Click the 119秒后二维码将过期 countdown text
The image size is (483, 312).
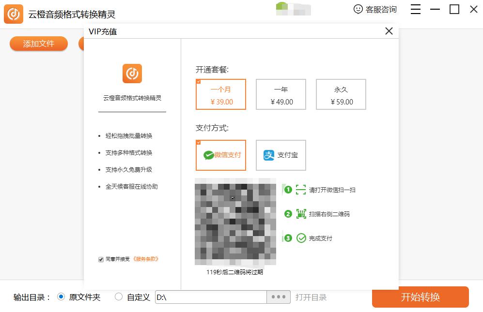click(x=235, y=272)
